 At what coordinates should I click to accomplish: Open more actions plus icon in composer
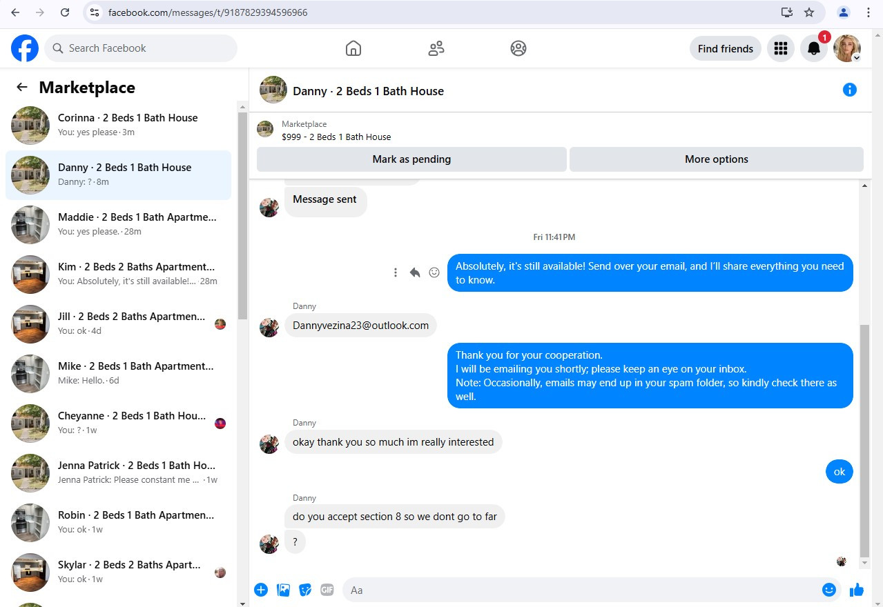click(x=261, y=590)
